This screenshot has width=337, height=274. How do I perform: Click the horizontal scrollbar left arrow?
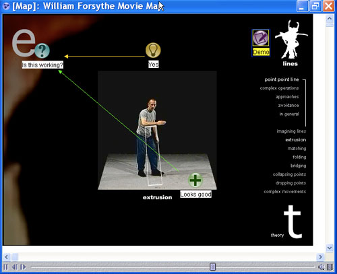6,256
